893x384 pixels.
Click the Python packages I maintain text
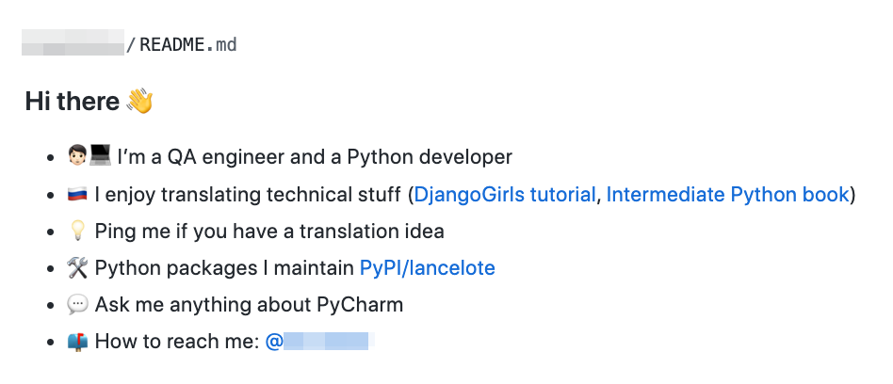[224, 268]
